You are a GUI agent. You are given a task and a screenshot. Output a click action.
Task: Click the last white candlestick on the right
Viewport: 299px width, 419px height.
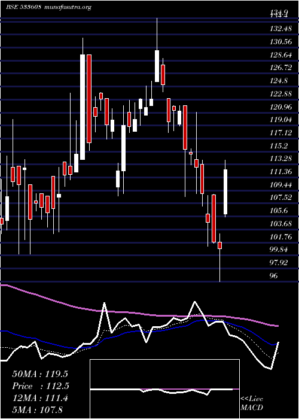click(x=225, y=192)
